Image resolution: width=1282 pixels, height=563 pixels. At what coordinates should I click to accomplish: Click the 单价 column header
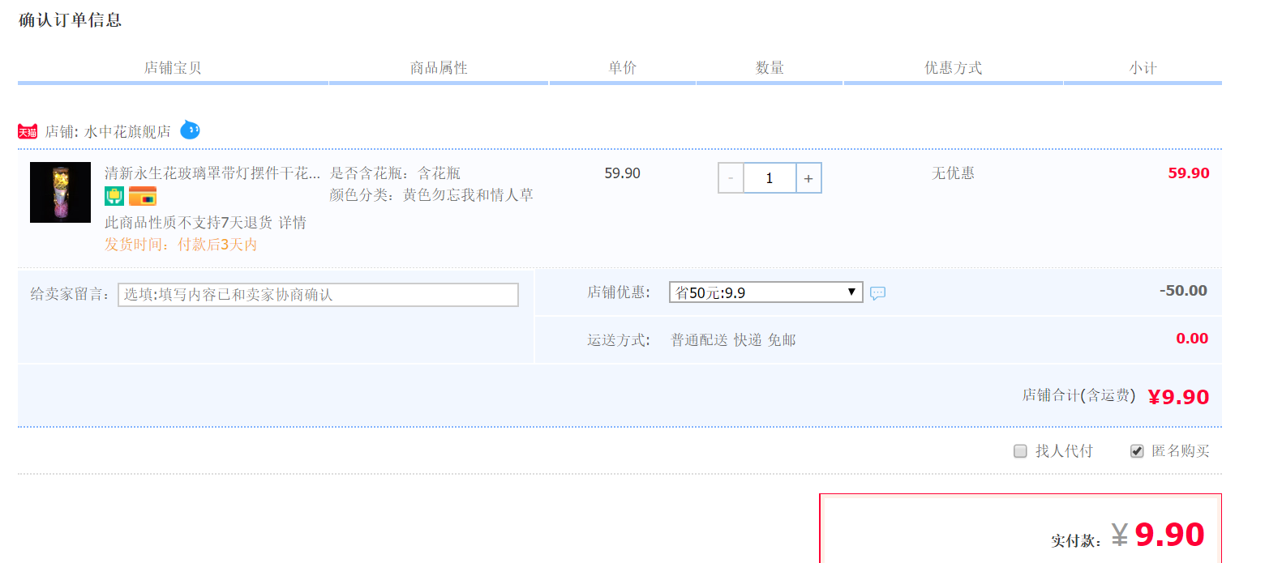pos(623,68)
